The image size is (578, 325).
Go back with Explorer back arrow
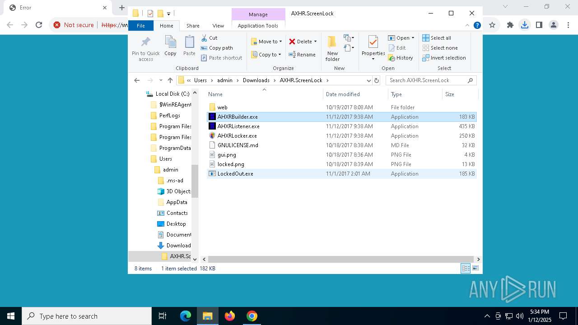tap(137, 80)
